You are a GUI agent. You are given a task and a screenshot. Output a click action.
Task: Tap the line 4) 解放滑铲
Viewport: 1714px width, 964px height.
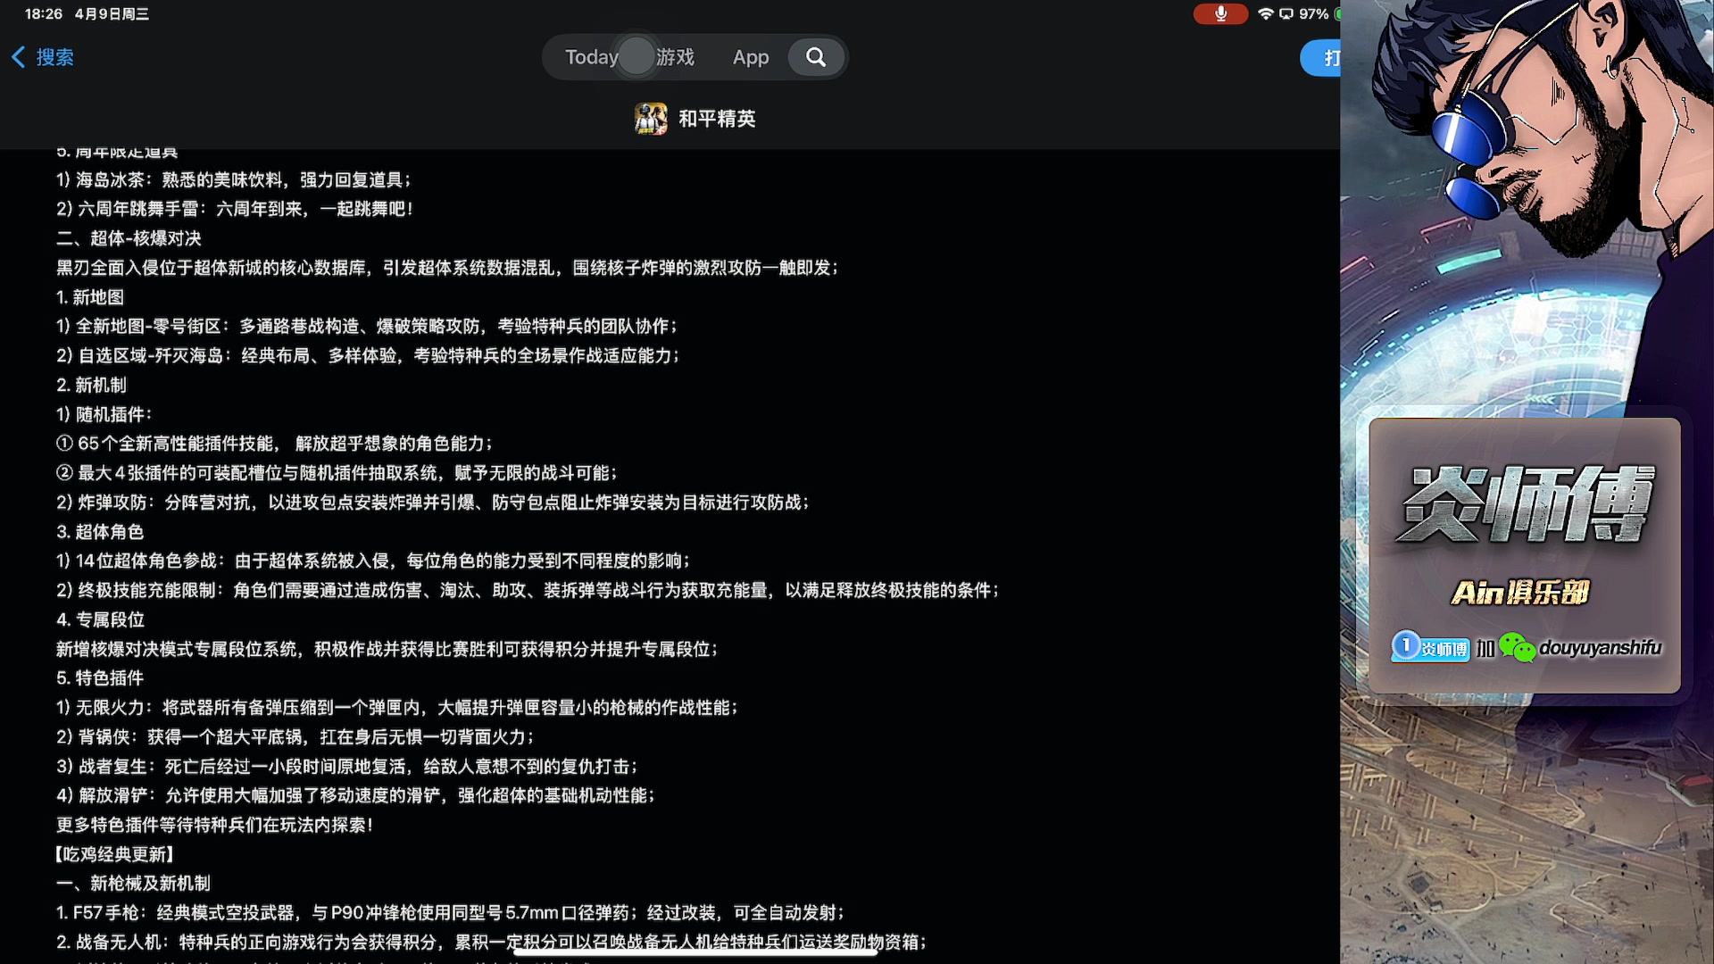click(356, 796)
